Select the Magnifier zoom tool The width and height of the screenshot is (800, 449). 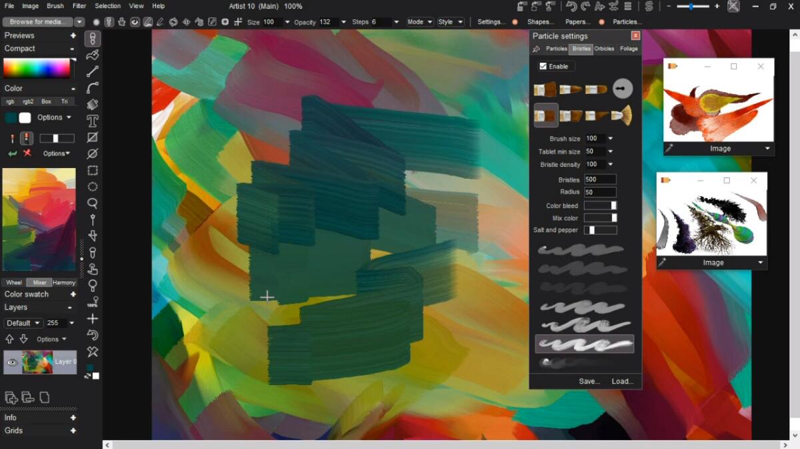tap(93, 203)
